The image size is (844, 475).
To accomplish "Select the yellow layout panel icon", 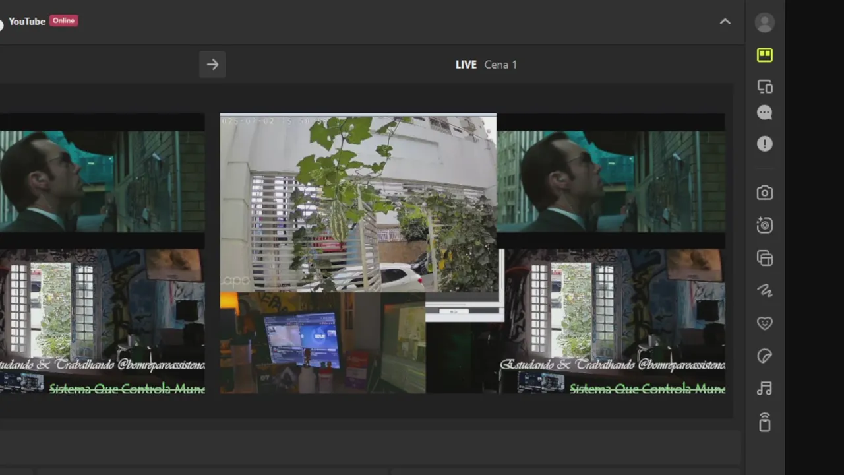I will (764, 55).
